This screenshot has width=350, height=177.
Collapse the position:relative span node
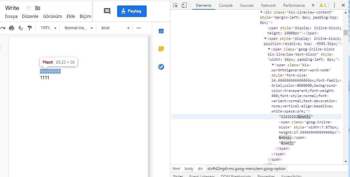tap(265, 39)
